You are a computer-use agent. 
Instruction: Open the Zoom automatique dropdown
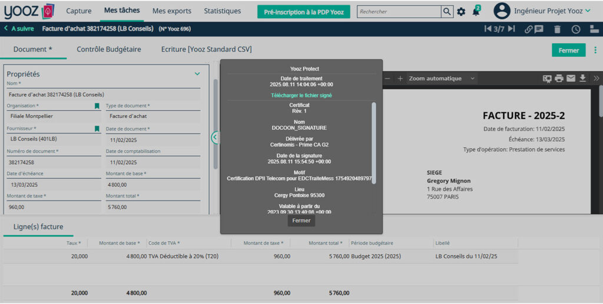click(442, 78)
